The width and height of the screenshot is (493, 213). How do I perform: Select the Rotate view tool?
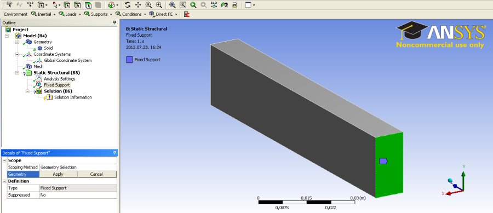pyautogui.click(x=127, y=5)
